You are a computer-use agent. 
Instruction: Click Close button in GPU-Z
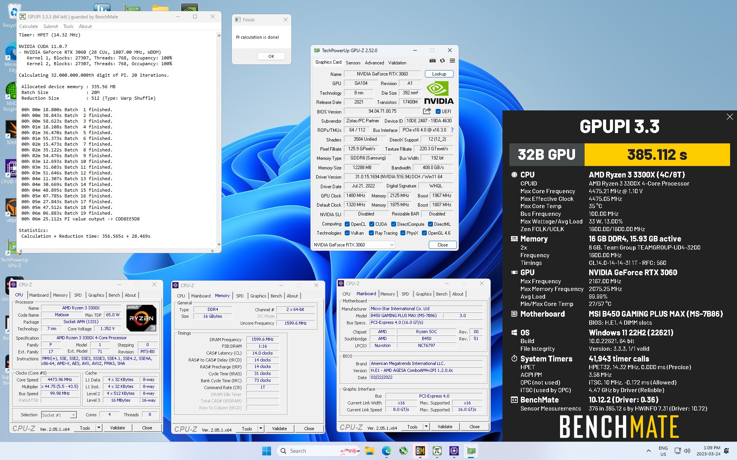point(443,245)
